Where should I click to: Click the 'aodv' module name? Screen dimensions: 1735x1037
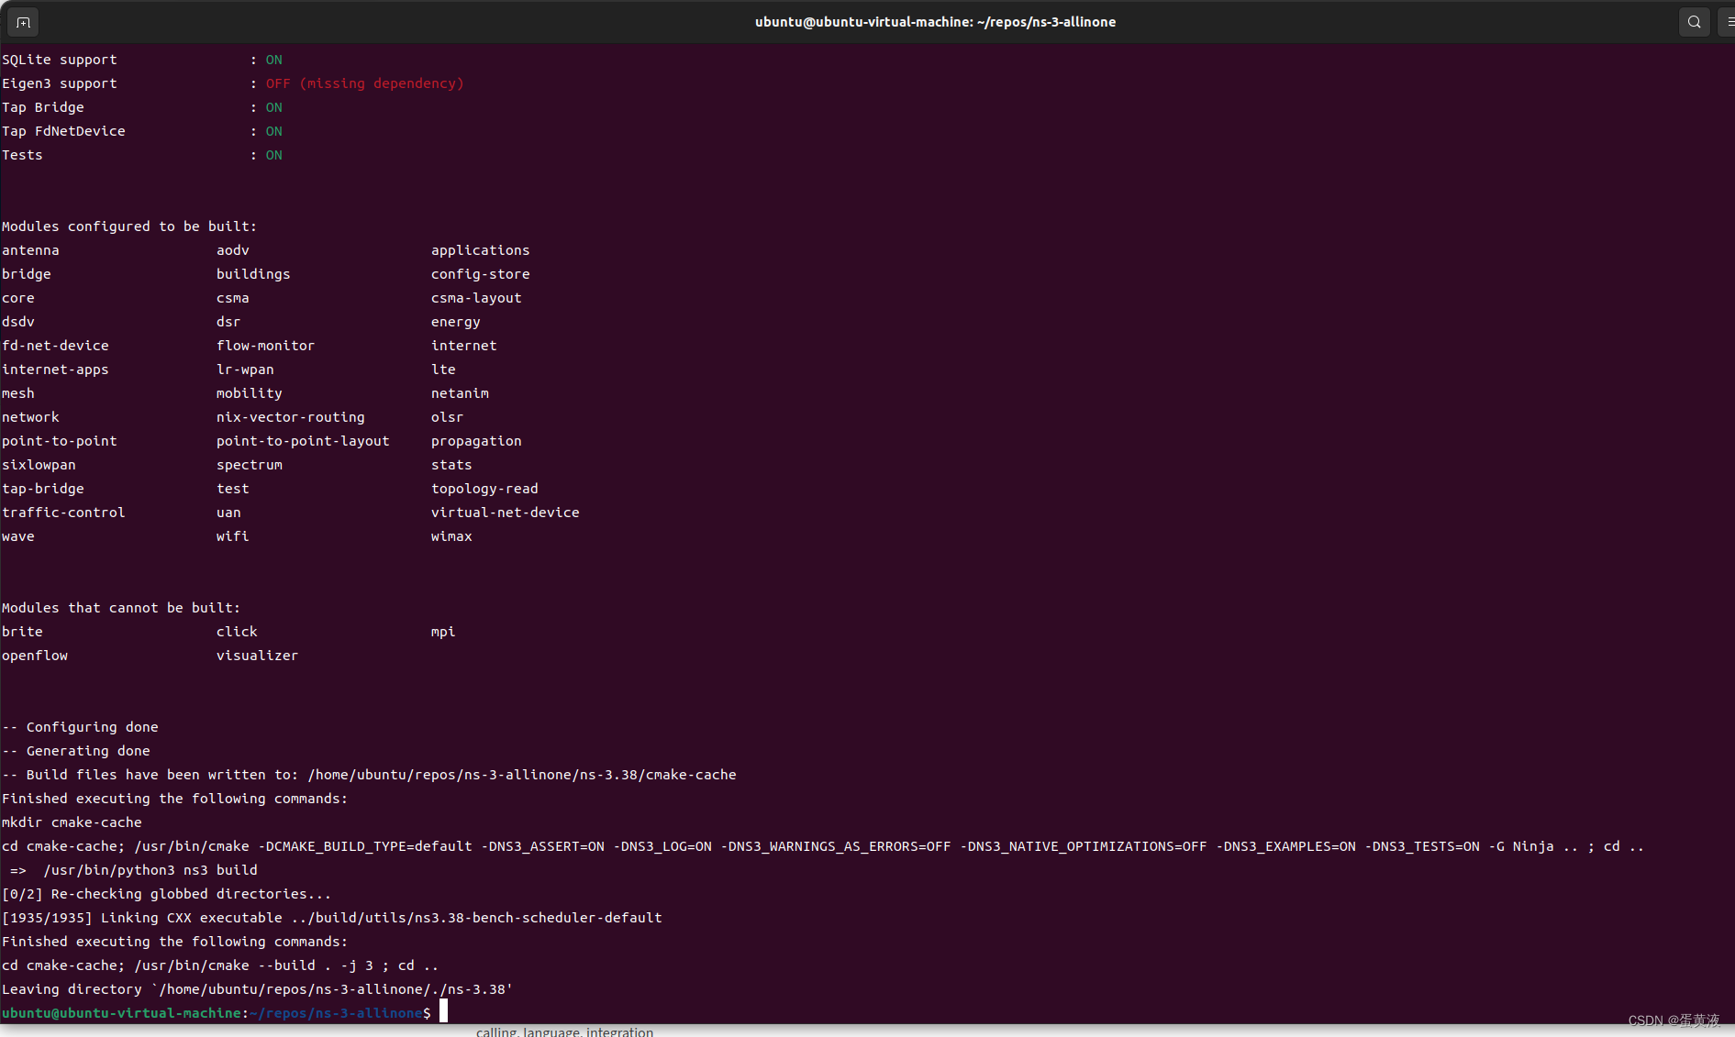(x=232, y=250)
